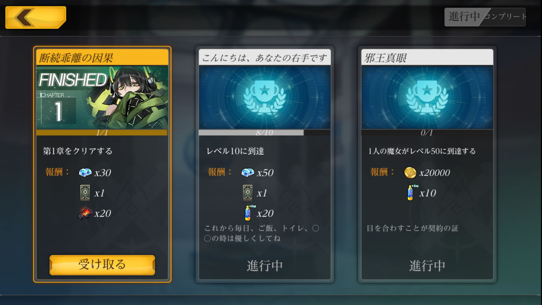Click the diamond reward icon x30
Viewport: 542px width, 305px height.
tap(85, 172)
